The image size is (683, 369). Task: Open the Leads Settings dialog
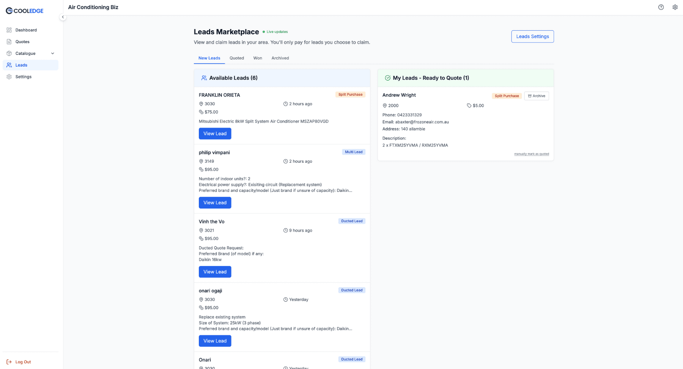click(532, 36)
